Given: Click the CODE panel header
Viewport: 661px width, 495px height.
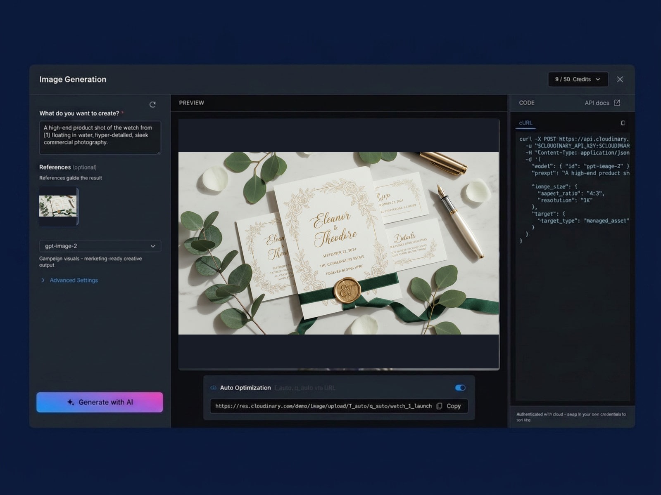Looking at the screenshot, I should [527, 103].
